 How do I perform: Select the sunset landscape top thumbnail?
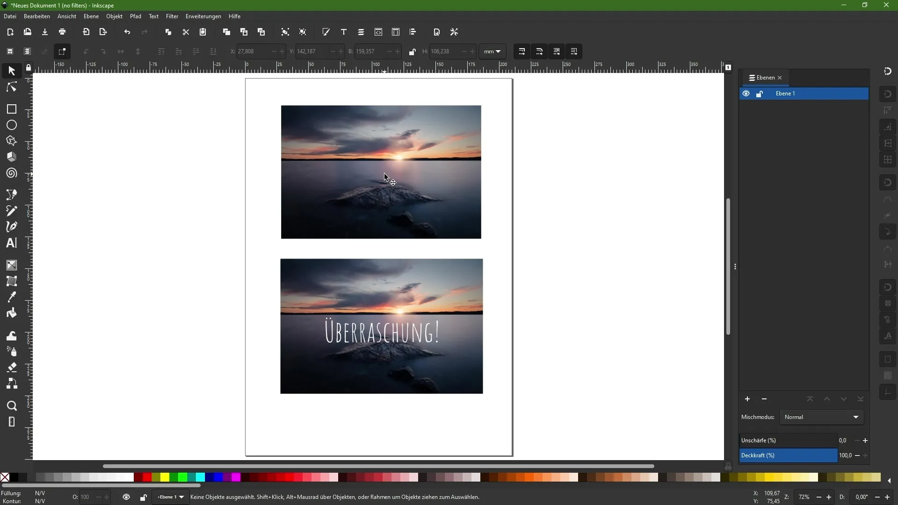[381, 172]
